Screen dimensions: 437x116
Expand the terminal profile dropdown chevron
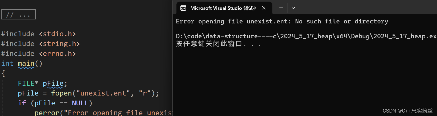(293, 8)
